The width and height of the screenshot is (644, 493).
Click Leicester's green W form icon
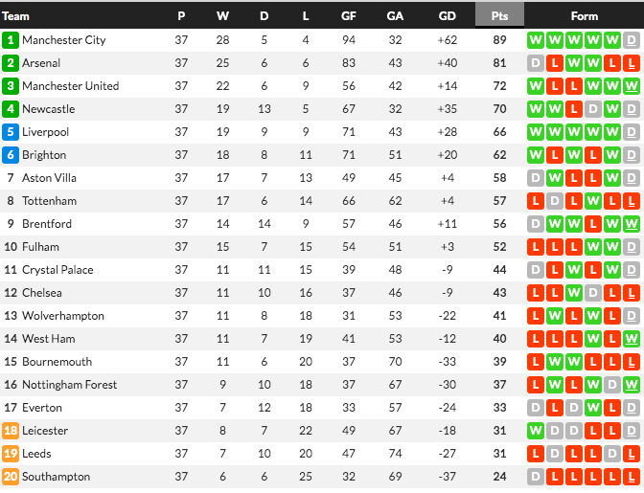[x=536, y=431]
